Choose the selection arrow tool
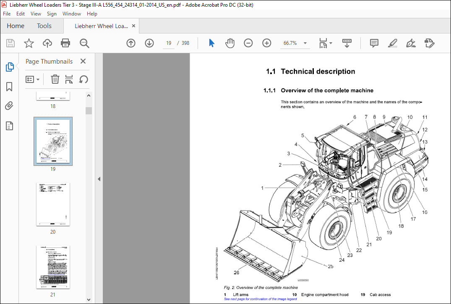This screenshot has width=451, height=304. click(x=212, y=43)
